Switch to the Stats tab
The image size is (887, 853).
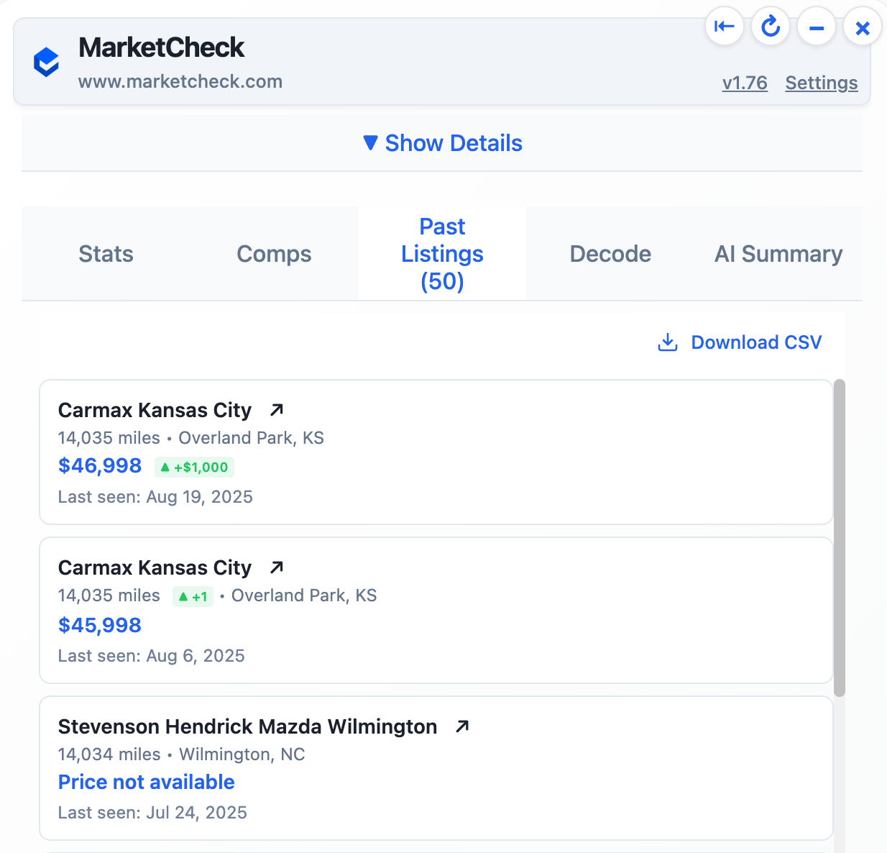(x=106, y=254)
